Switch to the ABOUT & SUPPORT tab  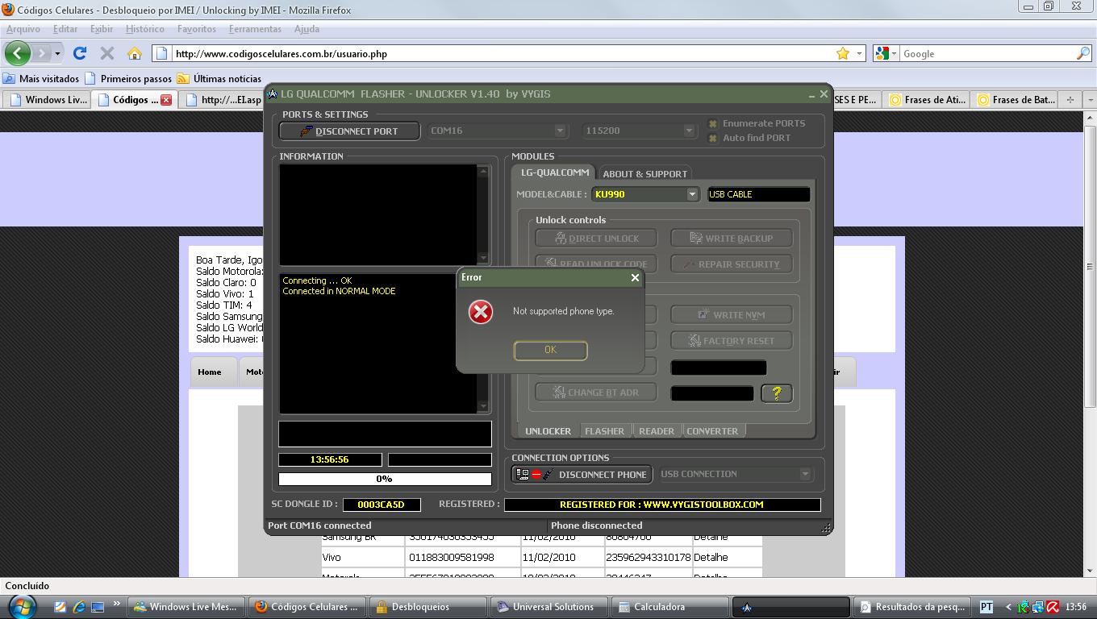click(x=644, y=173)
